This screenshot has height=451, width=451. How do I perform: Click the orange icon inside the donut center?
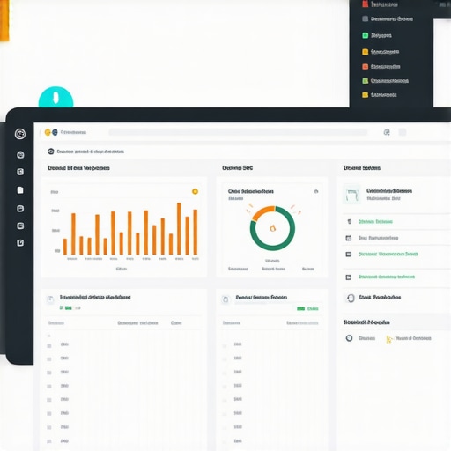pos(272,228)
